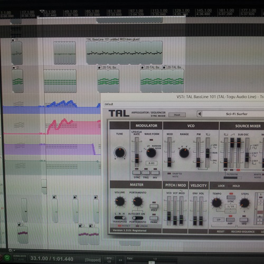Open the 'default' program dropdown
The width and height of the screenshot is (264, 264).
coord(183,104)
